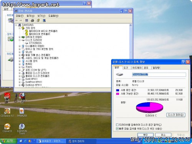Click the 디스크 정리(D) button
Viewport: 192px width, 144px height.
click(x=176, y=115)
